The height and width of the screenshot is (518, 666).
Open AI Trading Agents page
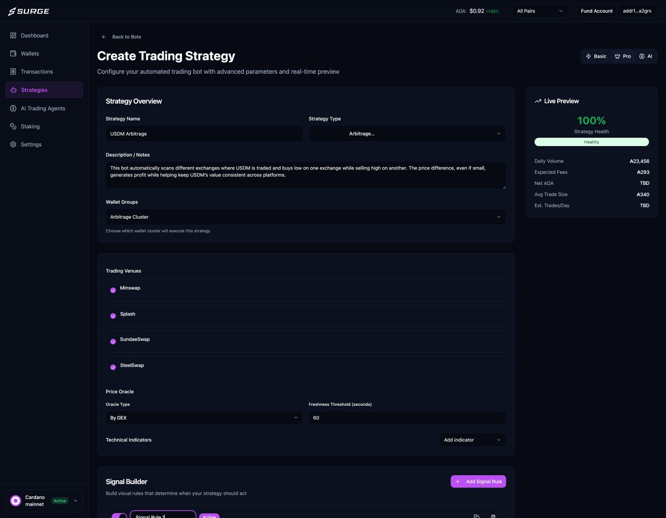[44, 108]
